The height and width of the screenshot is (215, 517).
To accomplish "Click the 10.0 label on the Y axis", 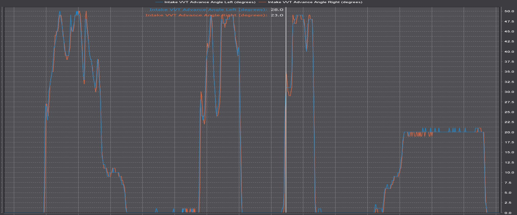I will pos(509,173).
